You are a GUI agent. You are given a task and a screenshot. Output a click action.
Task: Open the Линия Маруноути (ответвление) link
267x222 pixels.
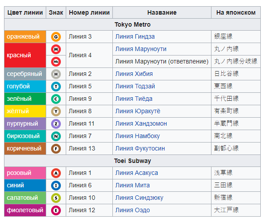click(162, 61)
